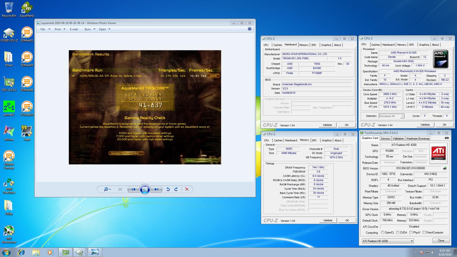
Task: Rotate image clockwise in Photo Viewer
Action: [x=176, y=189]
